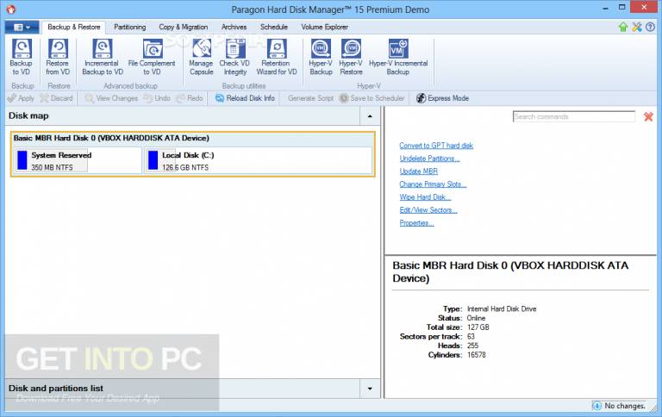Click the 16578 cylinders value
The height and width of the screenshot is (417, 662).
[476, 355]
